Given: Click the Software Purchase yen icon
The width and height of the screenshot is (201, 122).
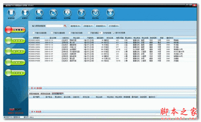Looking at the screenshot, I should (110, 13).
